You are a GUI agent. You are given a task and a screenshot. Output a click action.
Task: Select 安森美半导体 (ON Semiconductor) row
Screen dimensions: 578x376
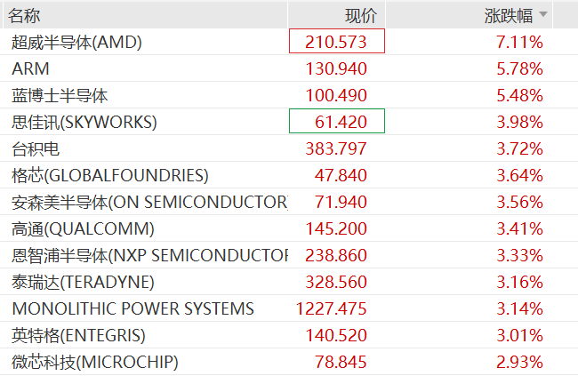click(x=149, y=202)
